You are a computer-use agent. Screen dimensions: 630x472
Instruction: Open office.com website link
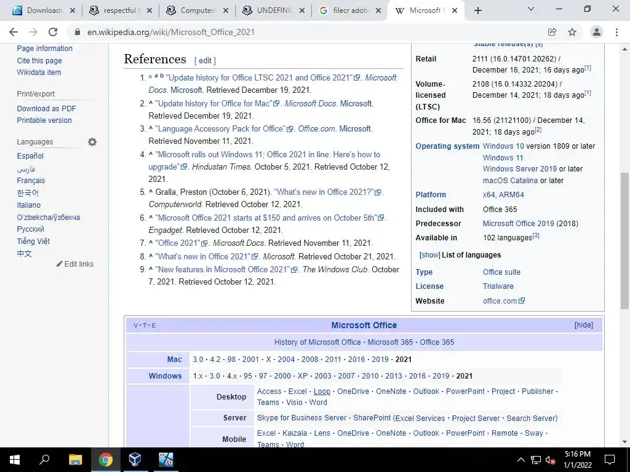click(503, 301)
